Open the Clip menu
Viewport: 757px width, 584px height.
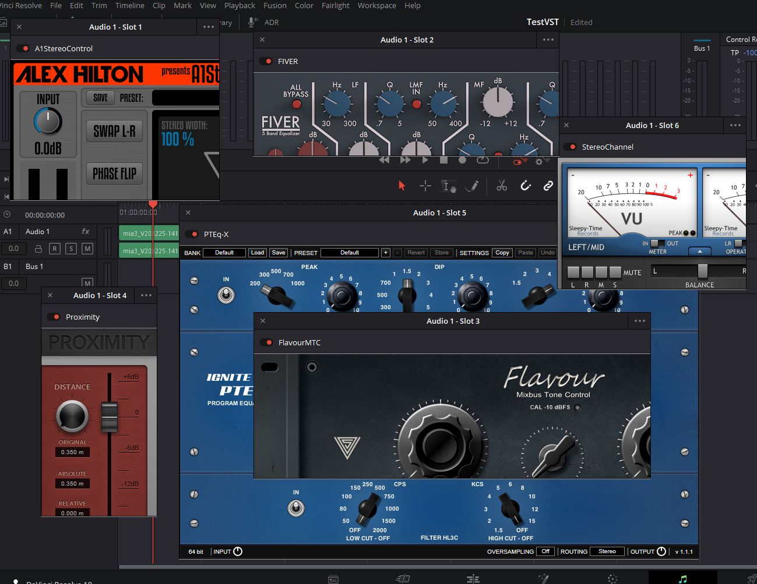159,5
